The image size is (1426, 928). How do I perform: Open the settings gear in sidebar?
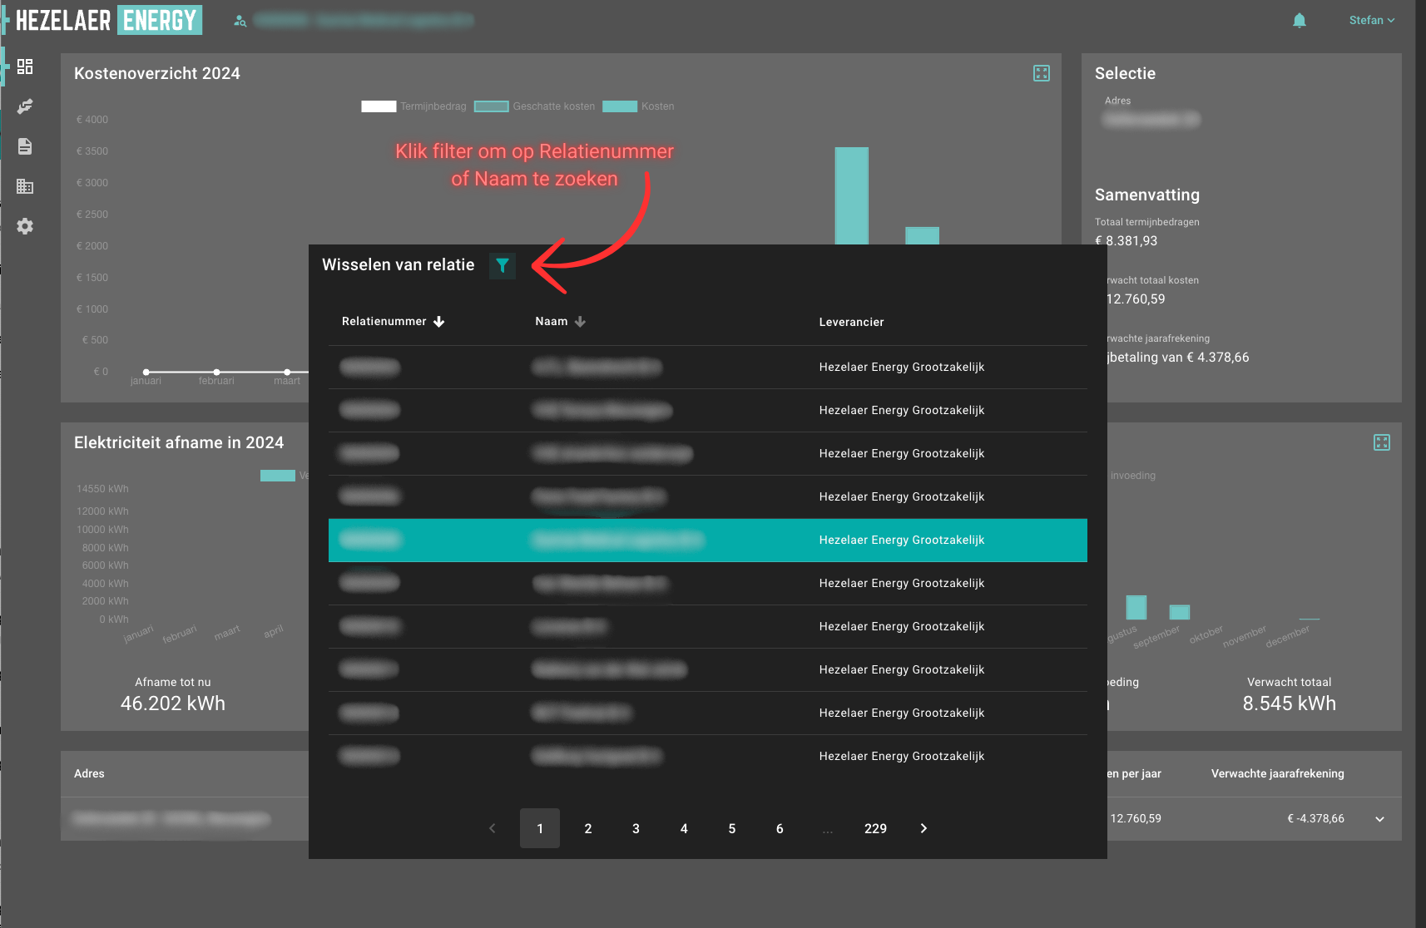point(25,226)
